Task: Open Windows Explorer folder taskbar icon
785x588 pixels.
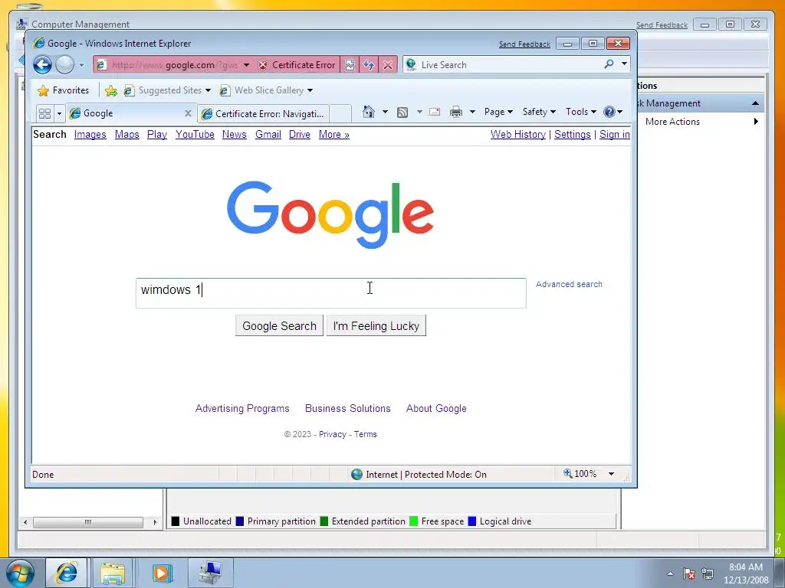Action: (113, 573)
